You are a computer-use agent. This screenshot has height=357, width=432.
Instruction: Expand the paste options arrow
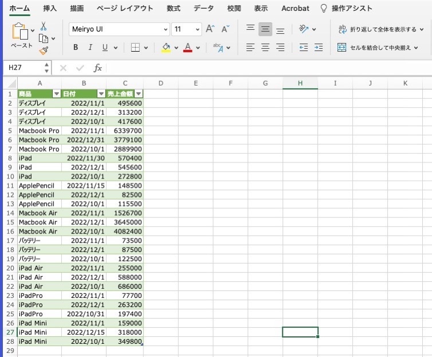click(x=33, y=30)
